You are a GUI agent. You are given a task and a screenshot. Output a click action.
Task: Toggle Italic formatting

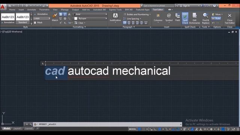[x=65, y=14]
